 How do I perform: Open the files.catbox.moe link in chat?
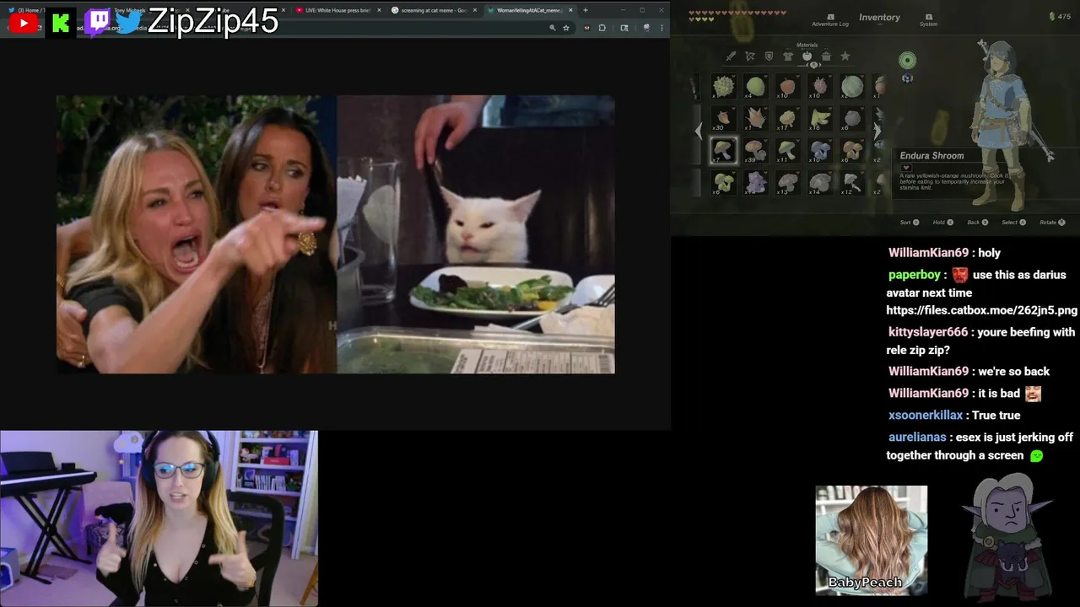(981, 310)
